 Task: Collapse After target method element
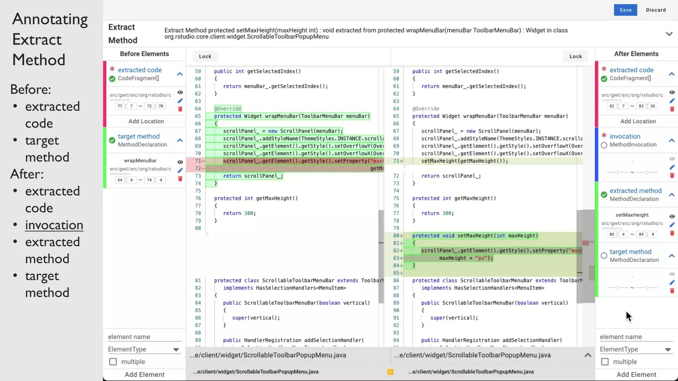(x=672, y=256)
